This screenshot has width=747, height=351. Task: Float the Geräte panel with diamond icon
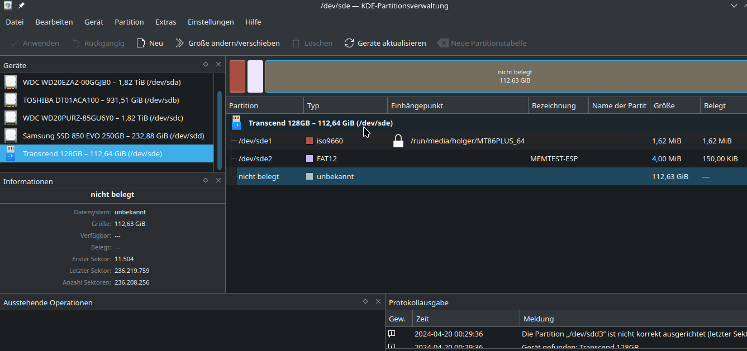206,65
